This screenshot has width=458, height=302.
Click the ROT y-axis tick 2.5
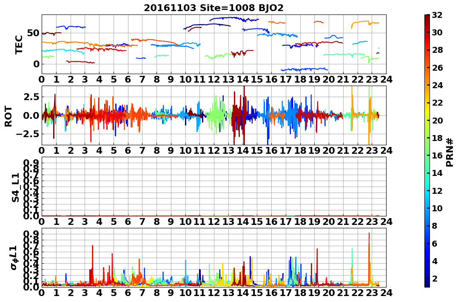(x=31, y=97)
